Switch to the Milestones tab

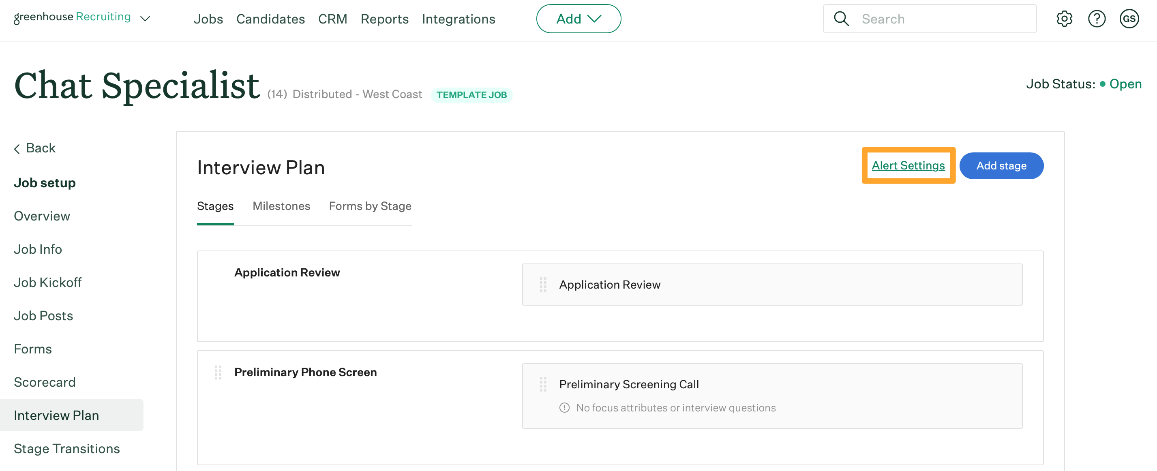(x=281, y=206)
